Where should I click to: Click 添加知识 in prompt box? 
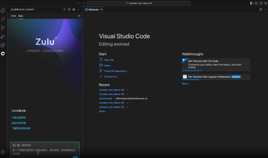[x=26, y=145]
